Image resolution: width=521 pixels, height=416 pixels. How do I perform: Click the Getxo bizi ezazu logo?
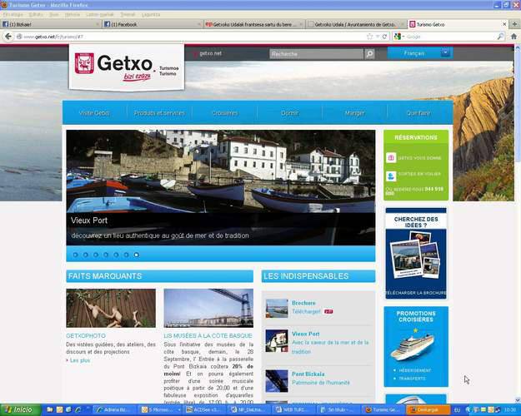coord(126,67)
